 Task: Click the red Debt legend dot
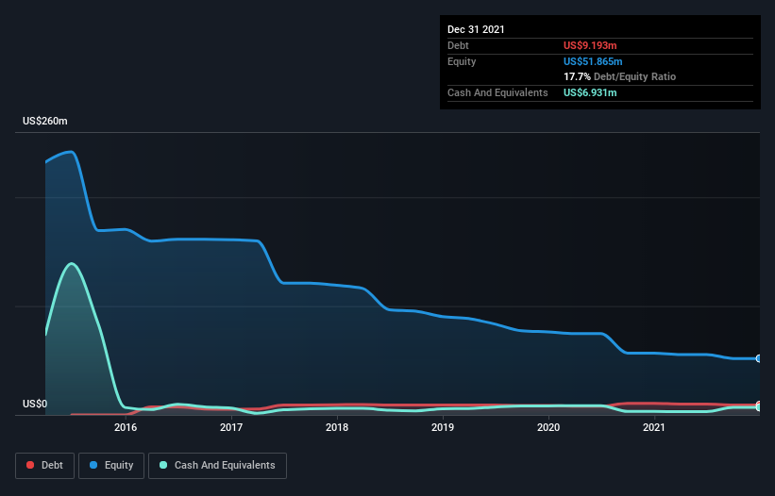30,465
